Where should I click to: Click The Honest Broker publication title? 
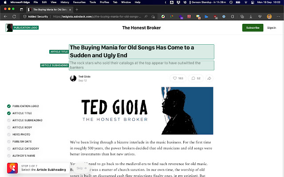[142, 28]
